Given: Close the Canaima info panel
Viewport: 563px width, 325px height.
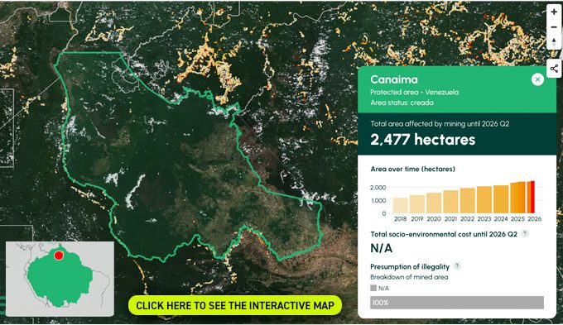Looking at the screenshot, I should (537, 79).
